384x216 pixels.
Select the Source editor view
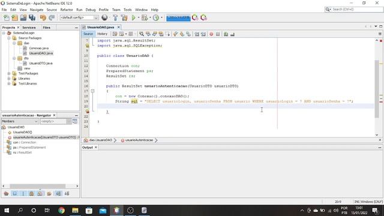(88, 34)
